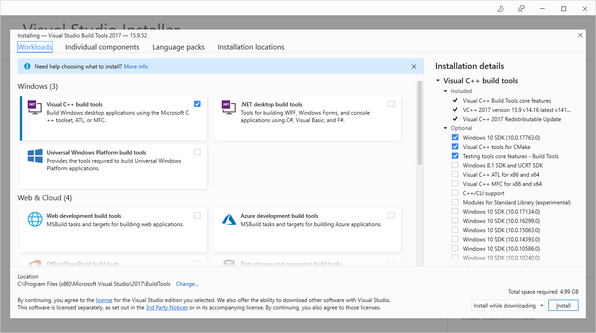Open the 3rd Party Notices link

tap(167, 308)
